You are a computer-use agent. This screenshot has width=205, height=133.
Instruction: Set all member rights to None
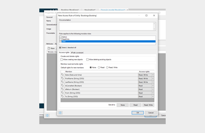coord(123,105)
